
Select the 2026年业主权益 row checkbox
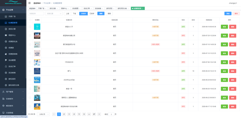click(x=30, y=80)
